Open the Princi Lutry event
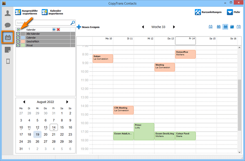Screen dimensions: 245x161 click(144, 132)
